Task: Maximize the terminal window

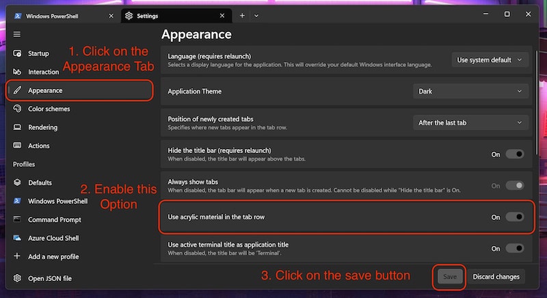Action: tap(507, 14)
